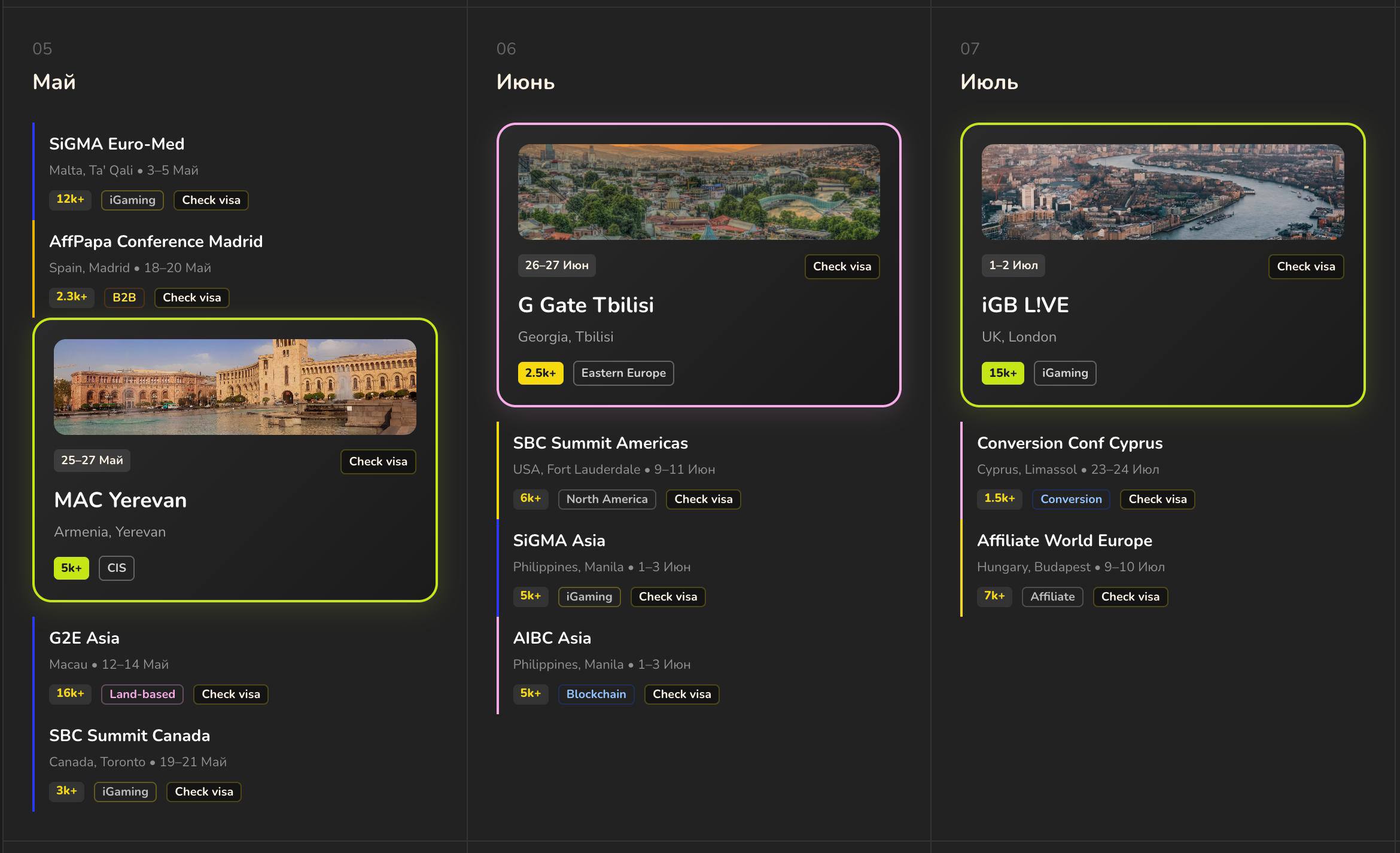Click the North America tag
Viewport: 1400px width, 853px height.
tap(607, 499)
